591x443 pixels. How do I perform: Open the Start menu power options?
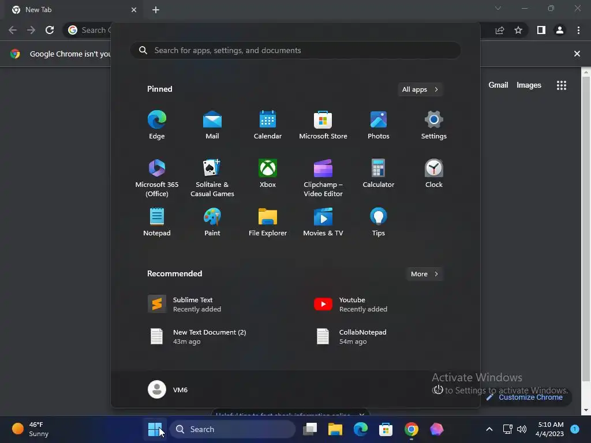coord(437,389)
